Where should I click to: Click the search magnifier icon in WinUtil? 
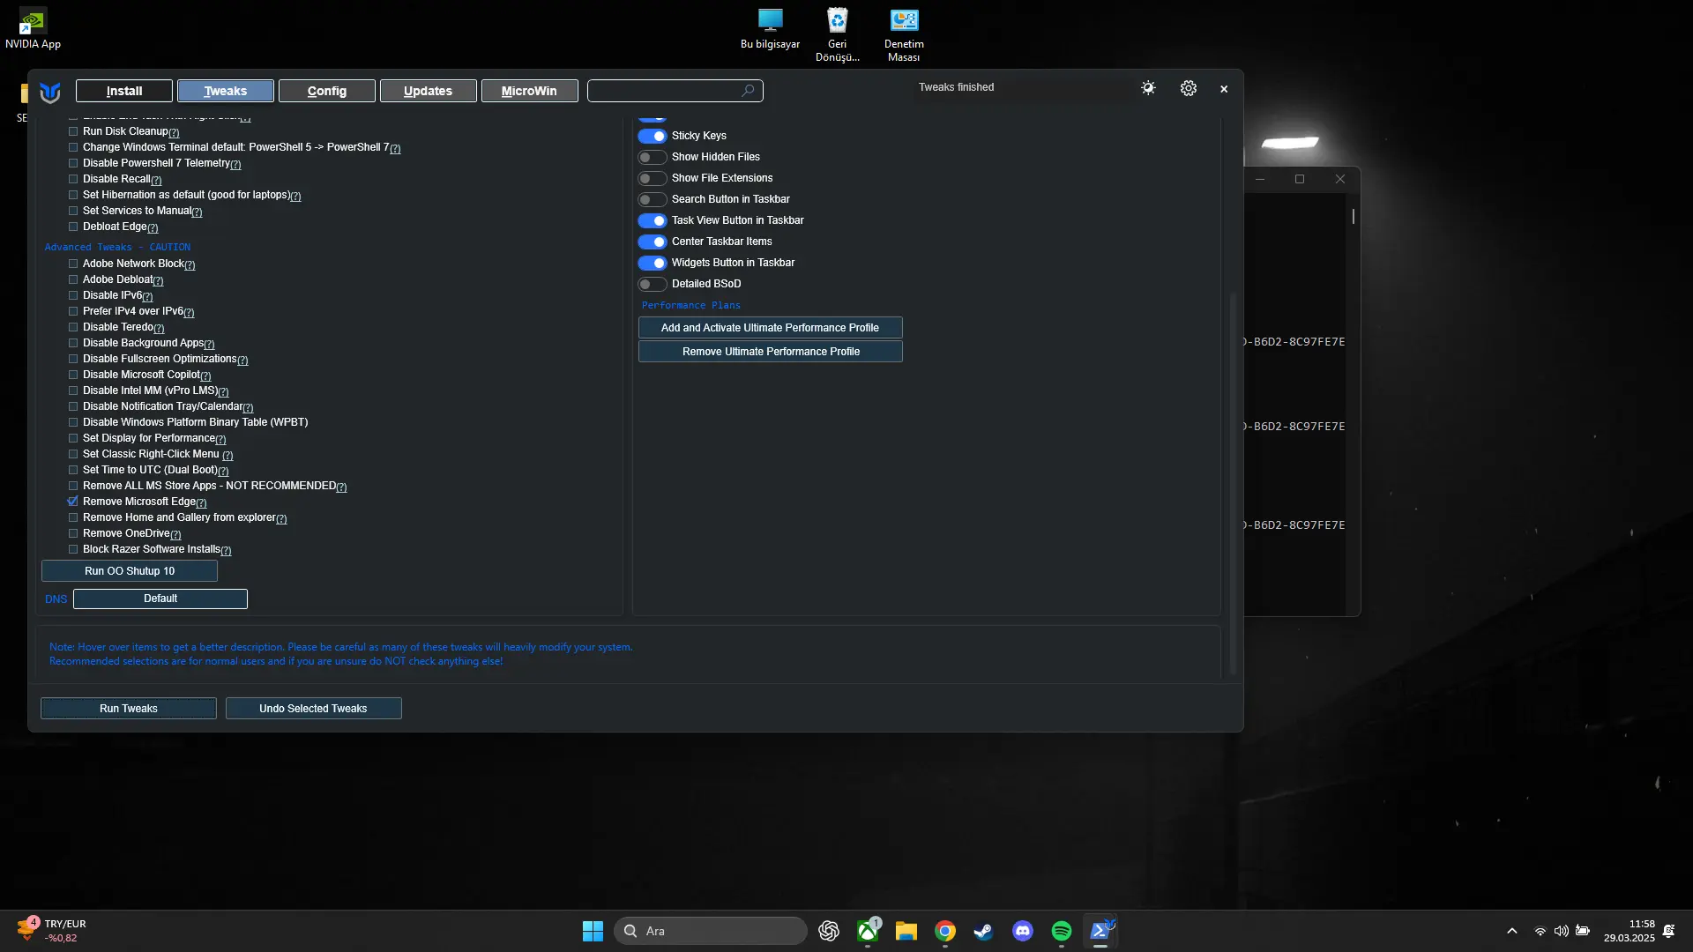coord(748,91)
